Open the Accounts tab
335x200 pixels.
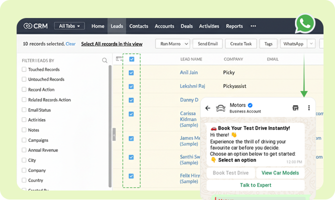(x=164, y=26)
